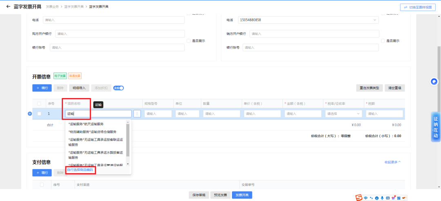Screen dimensions: 441x201
Task: Open the three-dot menu next to 项目名称 input
Action: click(137, 114)
